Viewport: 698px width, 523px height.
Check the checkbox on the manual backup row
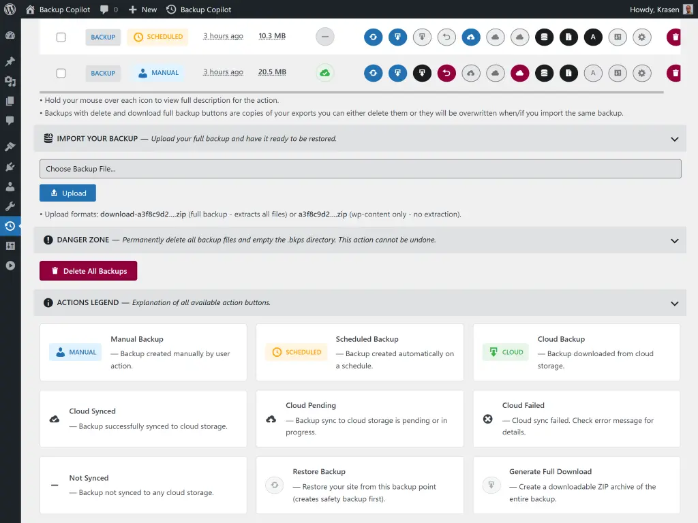point(61,73)
